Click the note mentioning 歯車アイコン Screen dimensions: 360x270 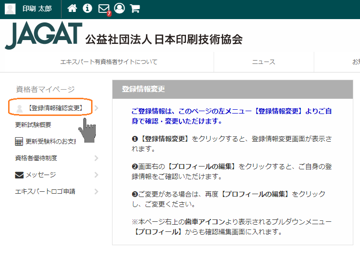[x=231, y=227]
